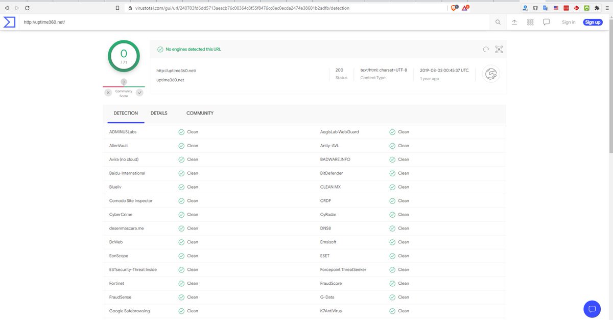Open the blue chat widget button
The width and height of the screenshot is (613, 320).
click(x=592, y=309)
